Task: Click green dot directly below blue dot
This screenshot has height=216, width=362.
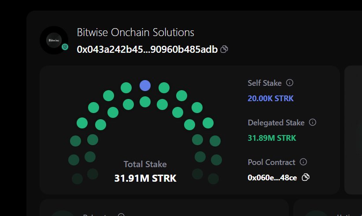Action: point(145,102)
